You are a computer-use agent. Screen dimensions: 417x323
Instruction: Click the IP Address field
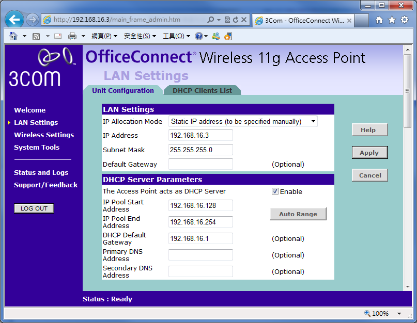(200, 136)
